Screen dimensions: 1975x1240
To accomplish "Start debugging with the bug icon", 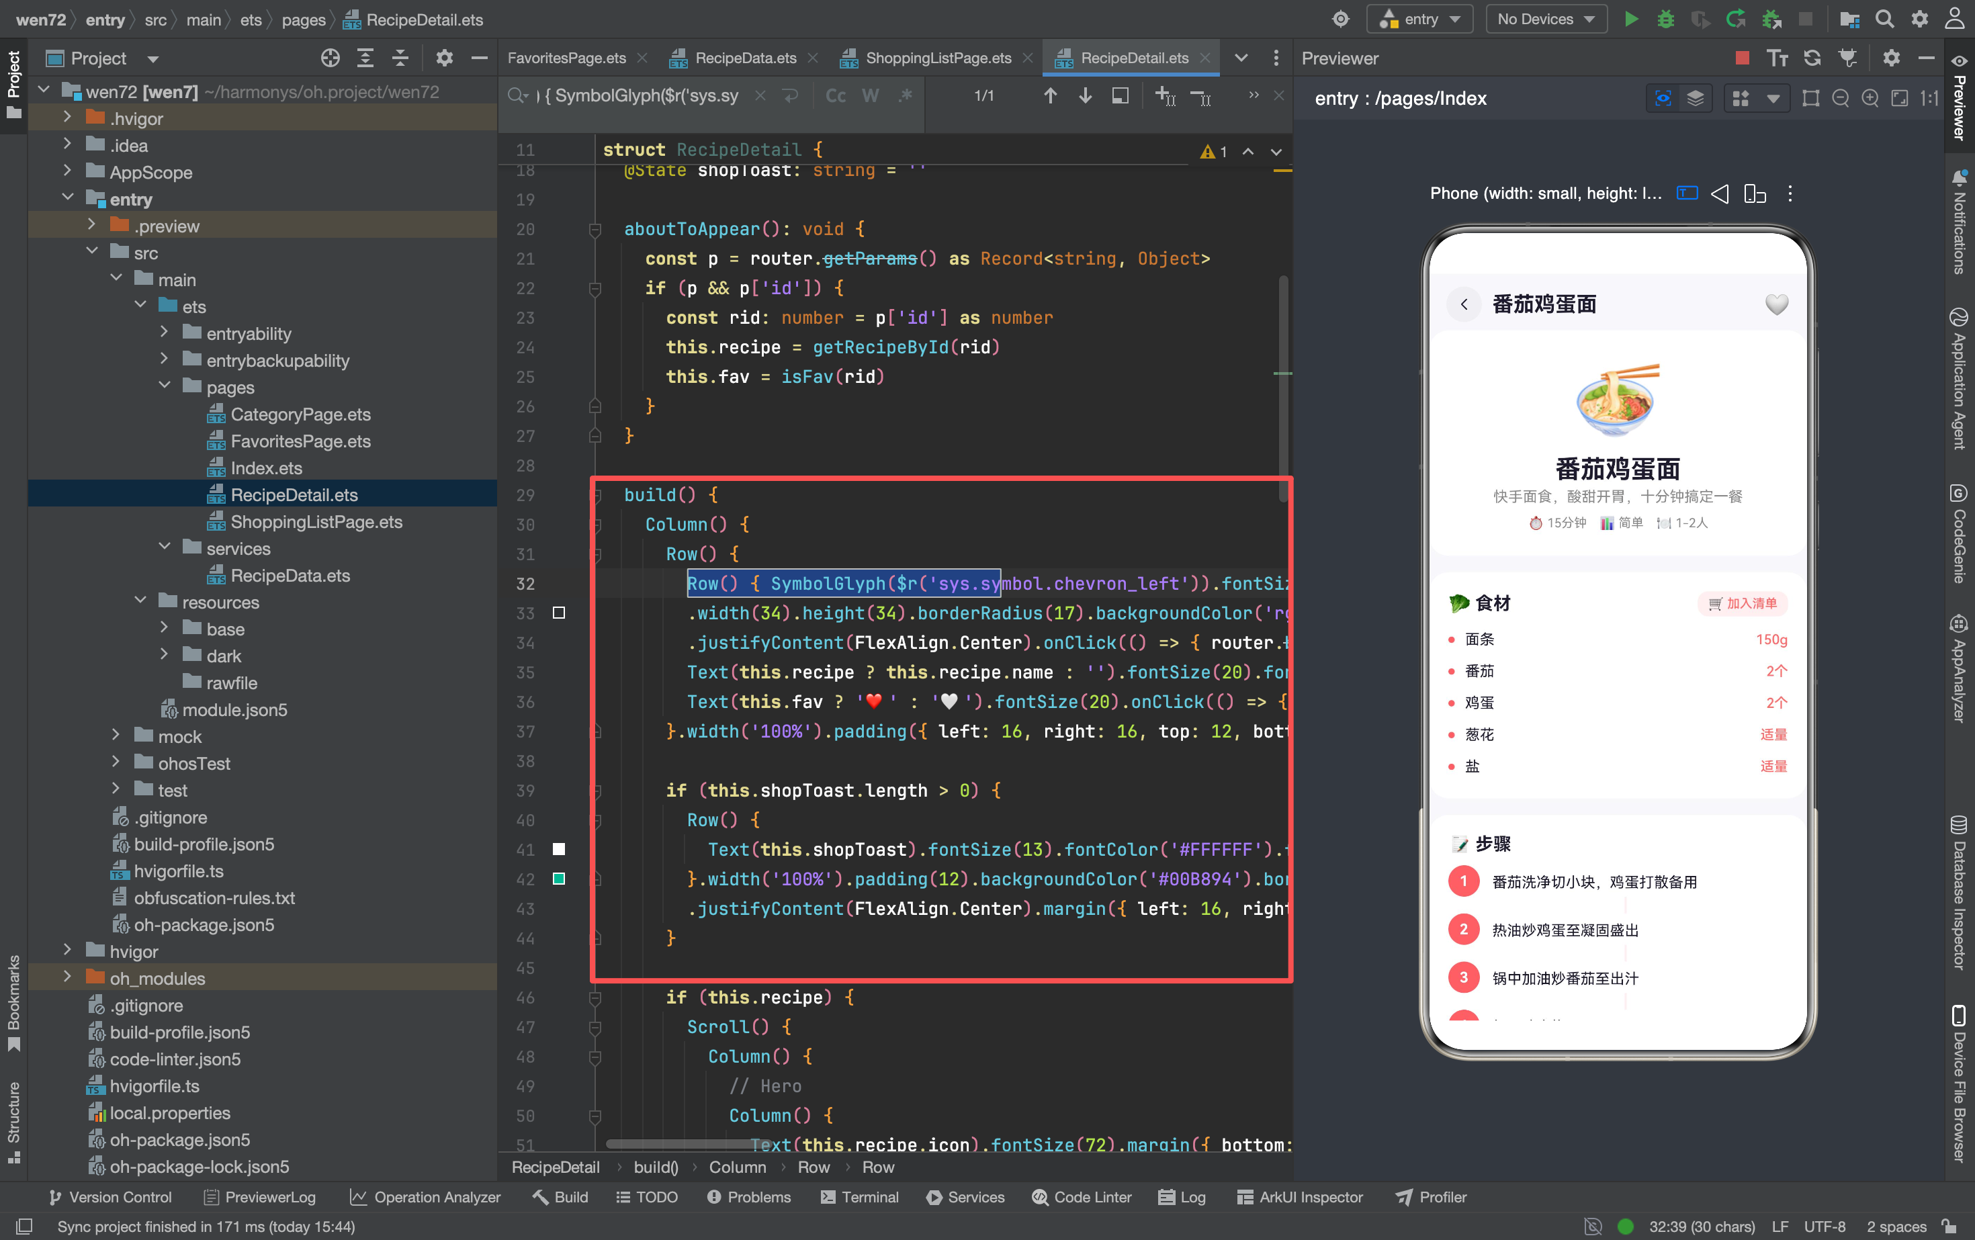I will [x=1665, y=19].
